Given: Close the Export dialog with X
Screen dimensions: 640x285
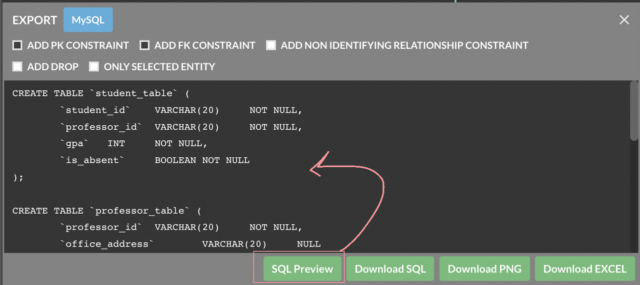Looking at the screenshot, I should click(624, 20).
